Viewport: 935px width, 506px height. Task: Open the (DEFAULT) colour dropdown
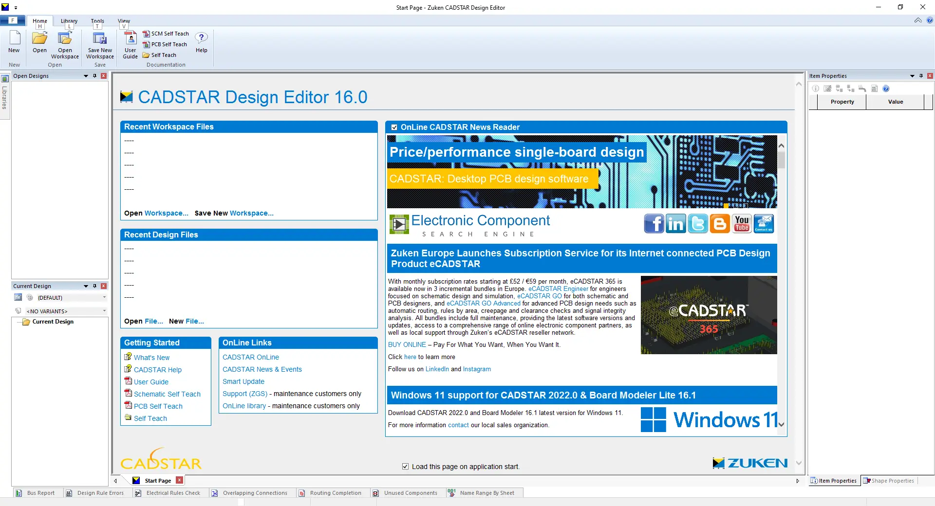pyautogui.click(x=104, y=297)
